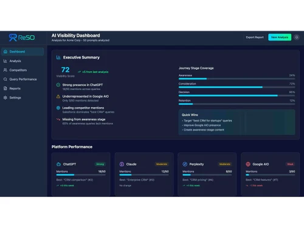Click the "Platform Performance" heading
This screenshot has width=304, height=228.
[x=72, y=147]
